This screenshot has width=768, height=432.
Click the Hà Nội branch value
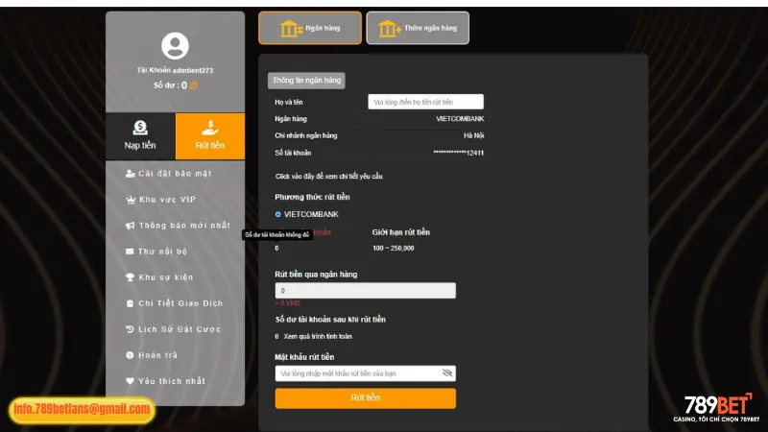(473, 135)
